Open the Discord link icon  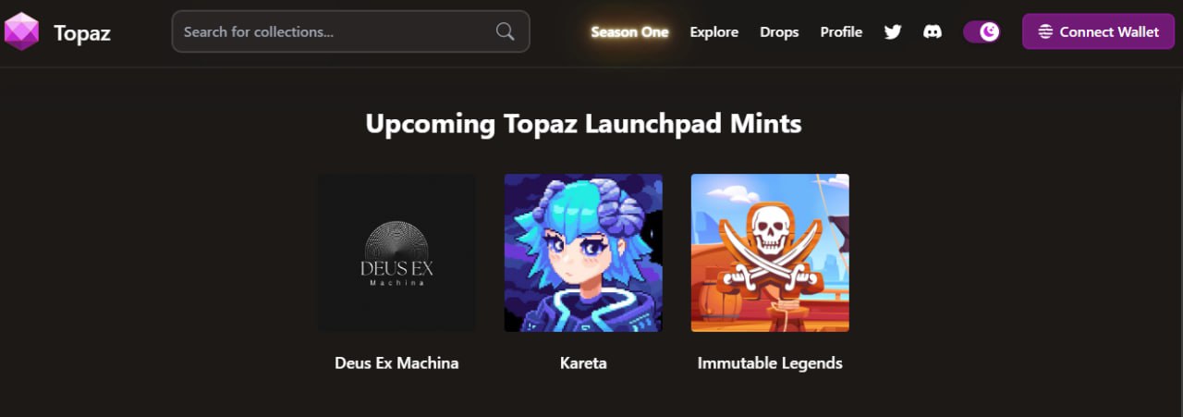(x=933, y=31)
